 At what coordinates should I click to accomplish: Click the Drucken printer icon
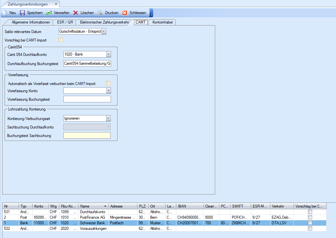pyautogui.click(x=100, y=13)
